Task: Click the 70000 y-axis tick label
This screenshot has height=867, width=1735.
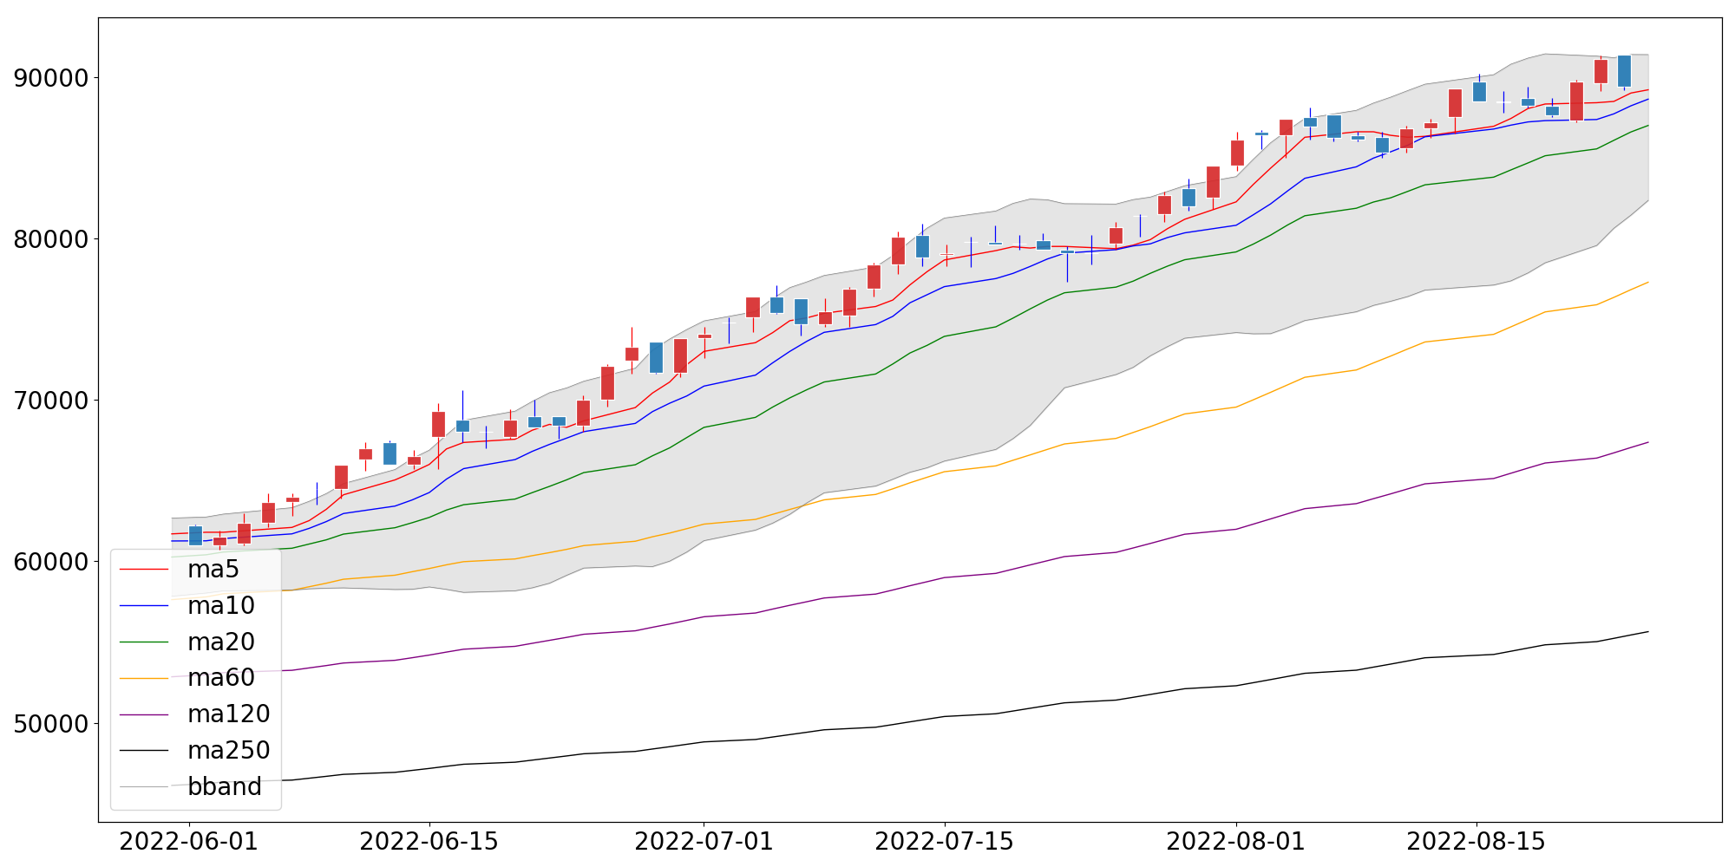Action: tap(51, 401)
